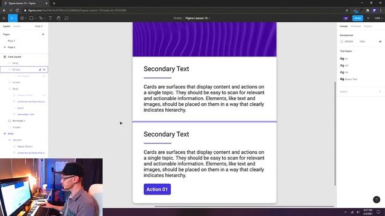The image size is (385, 216).
Task: Select the Pen tool
Action: 41,18
